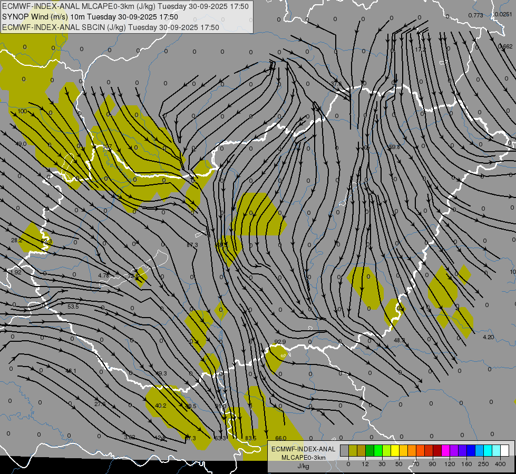Click the map value 48.3
Image resolution: width=516 pixels, height=474 pixels.
pyautogui.click(x=399, y=340)
